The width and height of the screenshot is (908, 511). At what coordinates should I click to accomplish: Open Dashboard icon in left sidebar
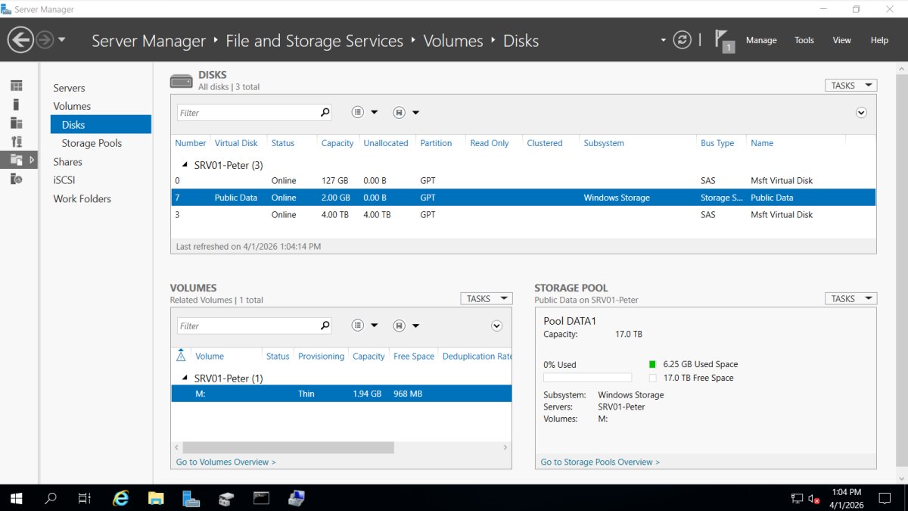pos(16,86)
